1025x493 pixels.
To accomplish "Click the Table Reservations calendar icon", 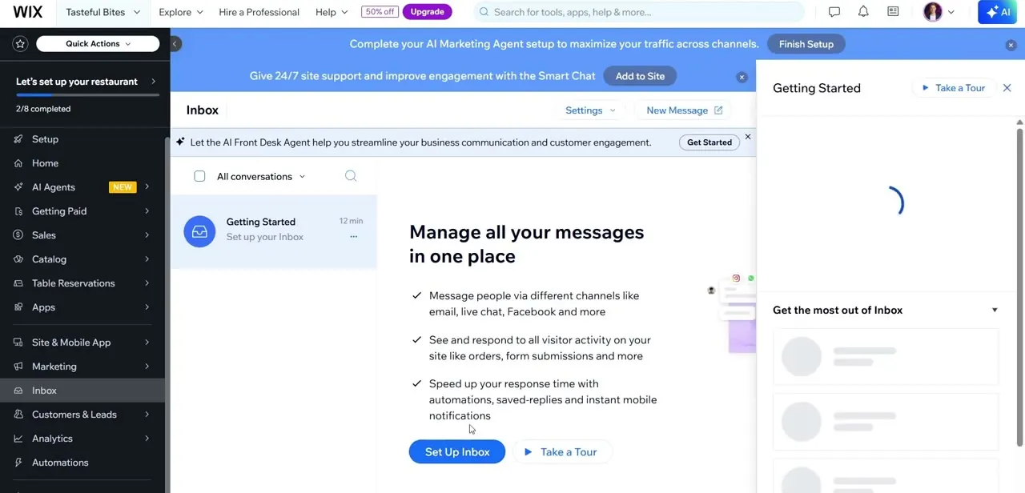I will click(18, 283).
